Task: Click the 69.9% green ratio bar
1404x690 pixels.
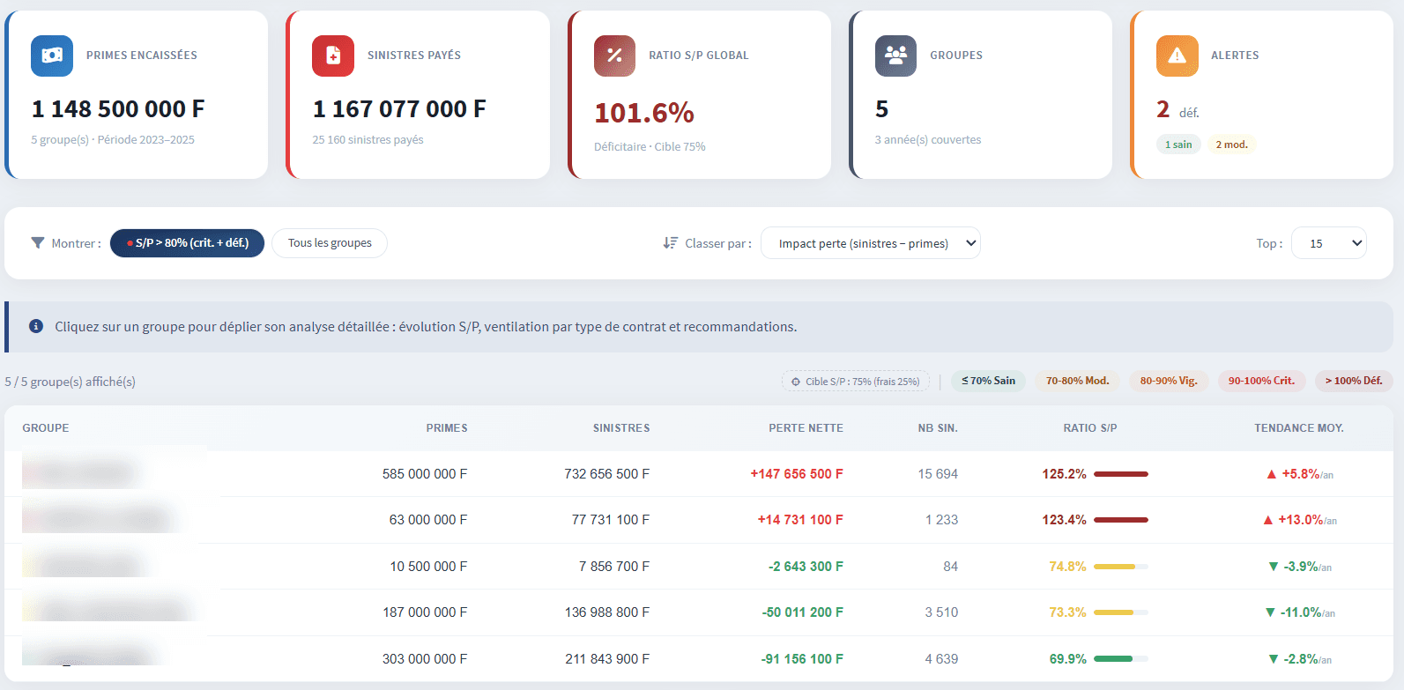Action: pyautogui.click(x=1121, y=659)
